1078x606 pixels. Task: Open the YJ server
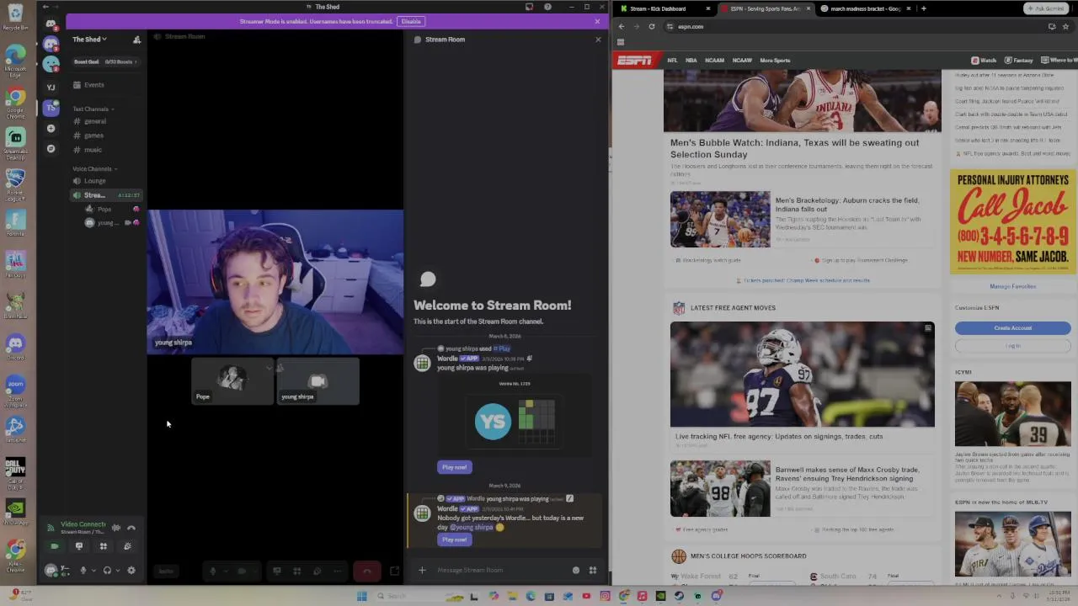pos(51,87)
